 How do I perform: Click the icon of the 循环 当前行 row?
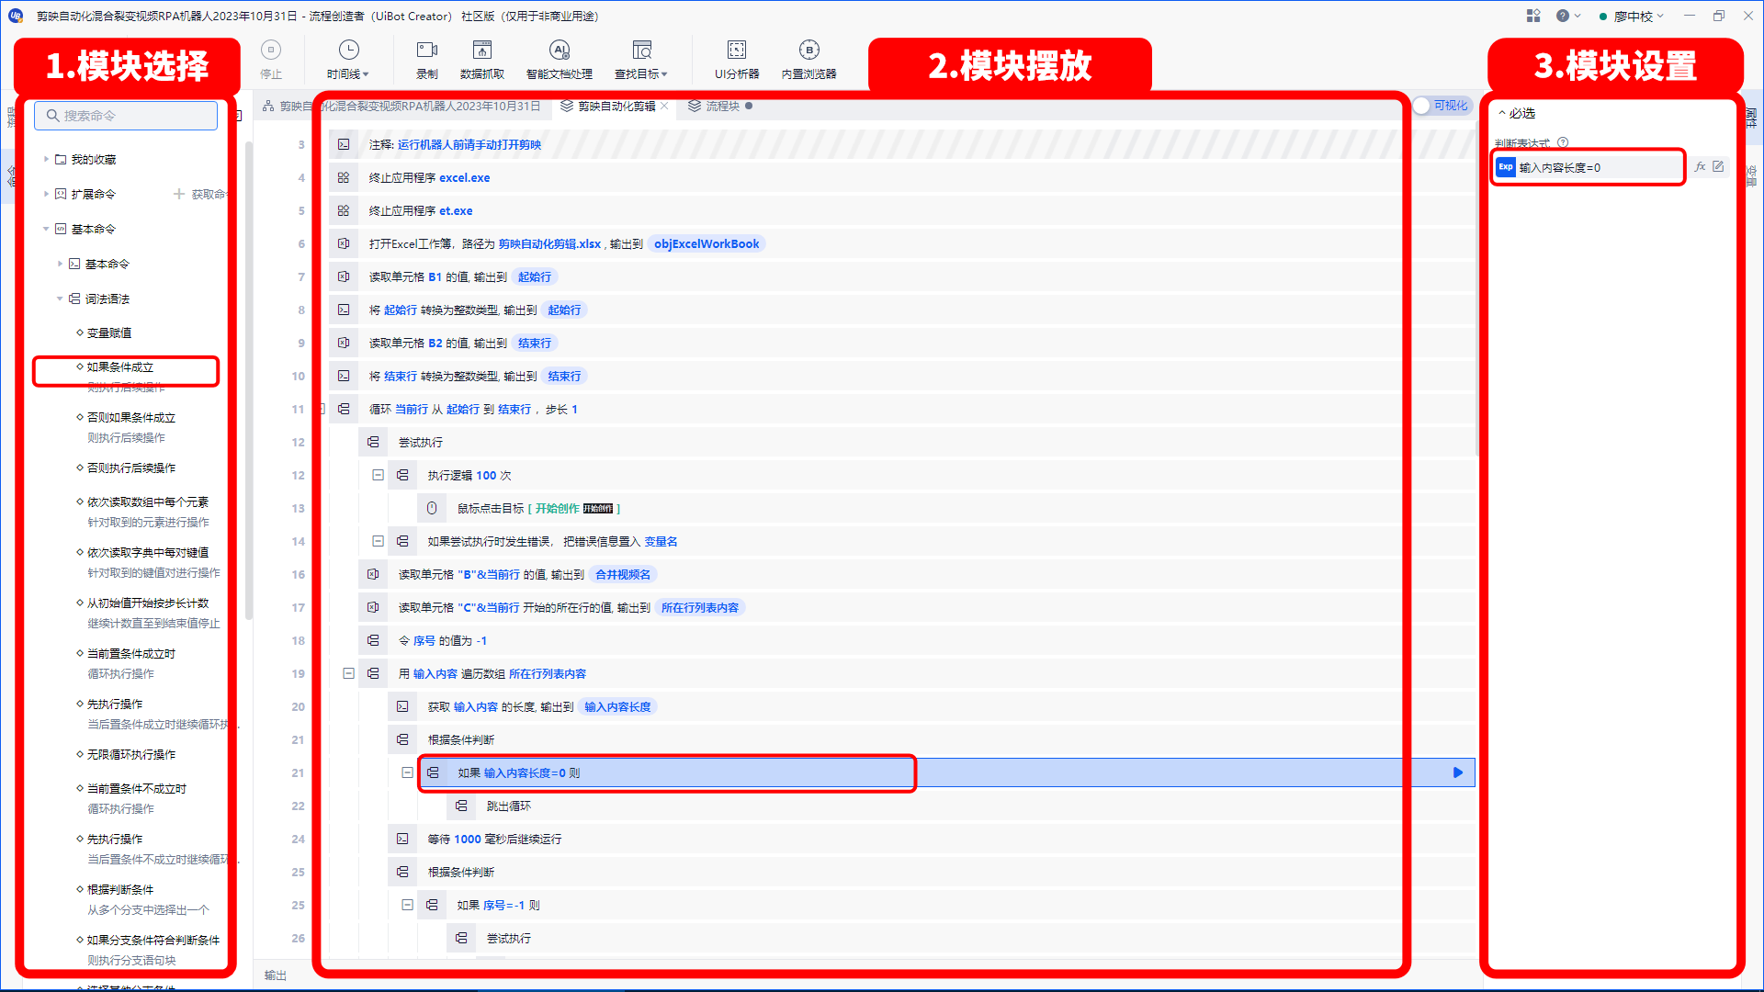(344, 409)
